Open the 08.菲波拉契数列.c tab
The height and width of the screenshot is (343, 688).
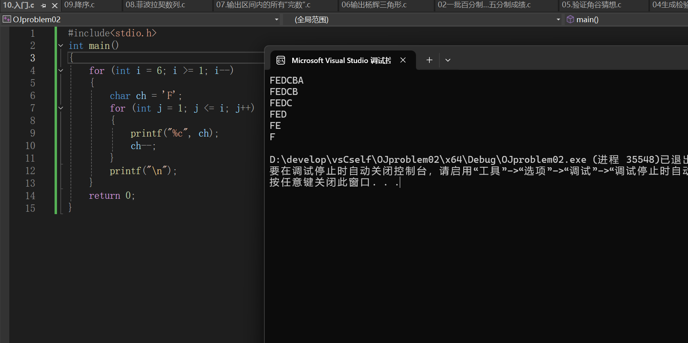coord(155,5)
